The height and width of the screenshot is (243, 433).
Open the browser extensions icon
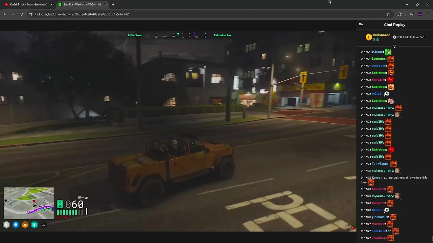[400, 14]
